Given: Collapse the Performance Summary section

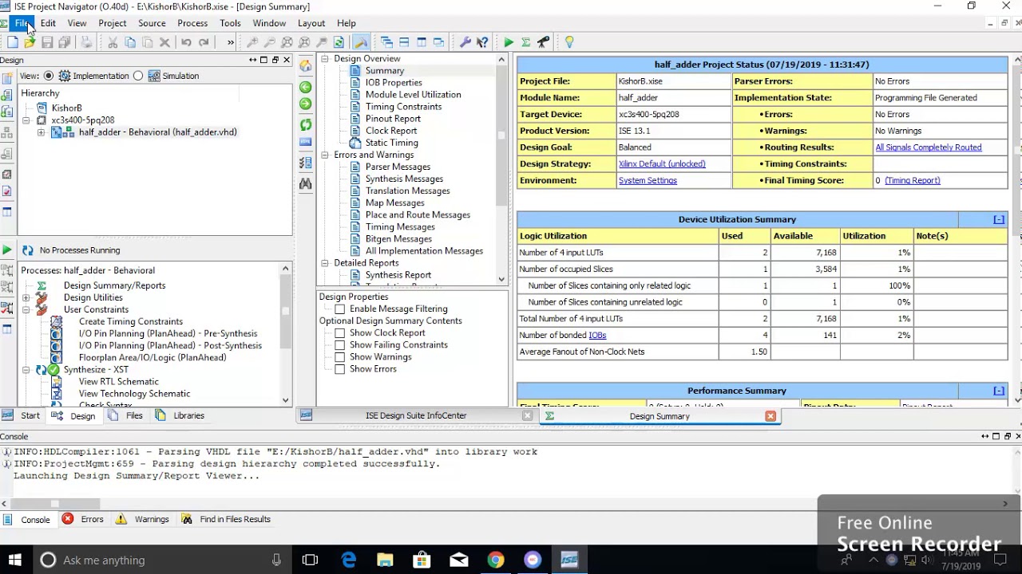Looking at the screenshot, I should point(999,391).
